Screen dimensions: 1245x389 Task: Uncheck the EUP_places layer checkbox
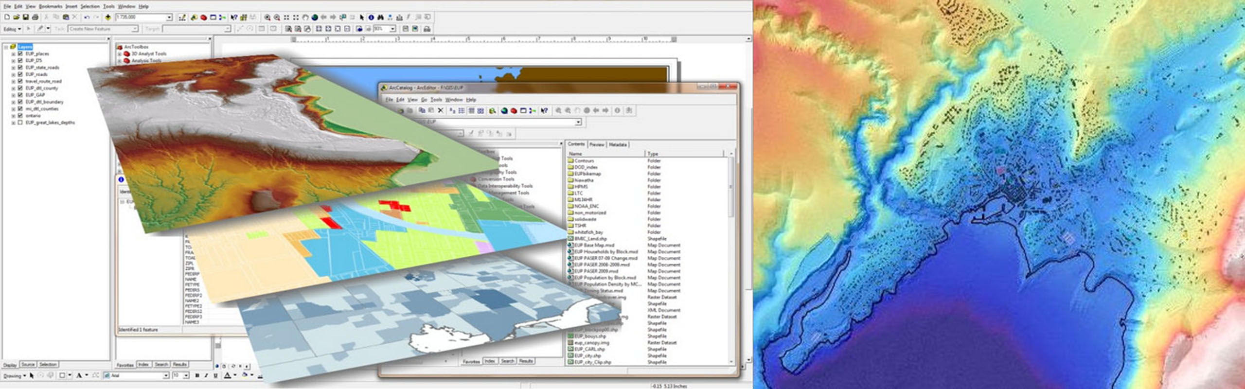(x=20, y=54)
